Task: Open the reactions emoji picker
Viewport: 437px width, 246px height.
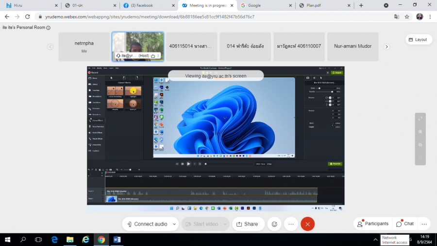Action: click(x=274, y=224)
